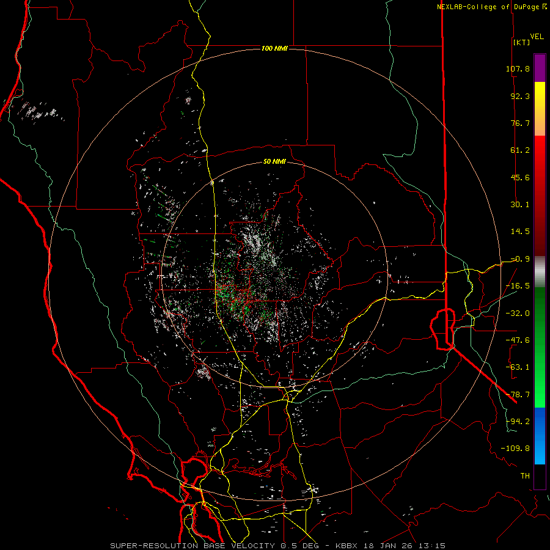Viewport: 550px width, 550px height.
Task: Select the -78.7 value on the scale
Action: tap(518, 394)
